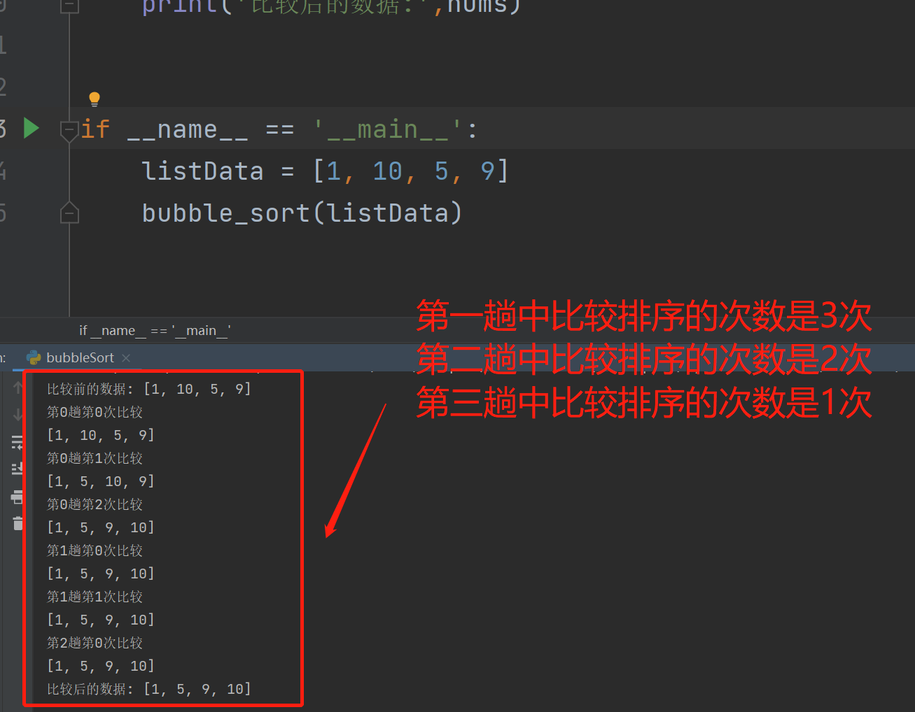Click console line 第0趟第0次比较
Image resolution: width=915 pixels, height=712 pixels.
click(x=95, y=412)
